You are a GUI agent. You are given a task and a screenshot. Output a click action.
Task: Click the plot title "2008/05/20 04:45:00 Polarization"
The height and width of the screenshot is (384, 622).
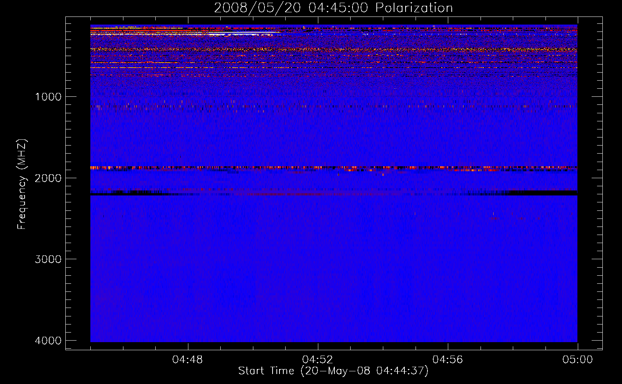pyautogui.click(x=333, y=8)
